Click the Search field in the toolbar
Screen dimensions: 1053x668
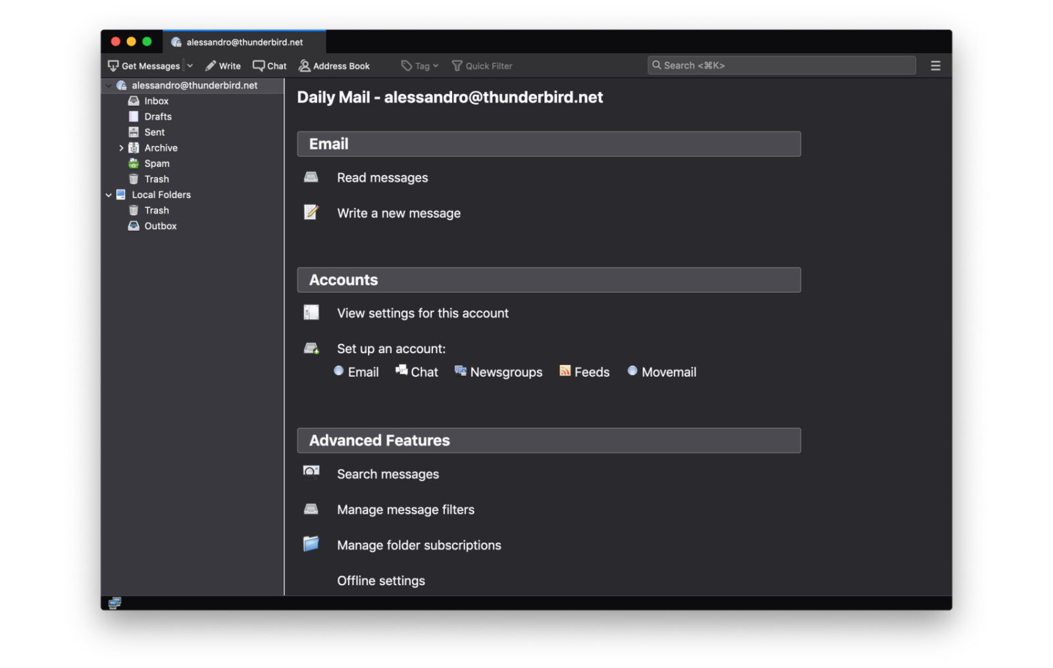[781, 65]
